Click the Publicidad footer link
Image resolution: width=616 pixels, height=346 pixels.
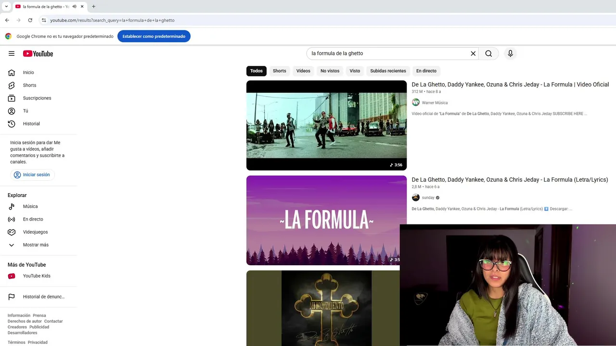click(39, 327)
